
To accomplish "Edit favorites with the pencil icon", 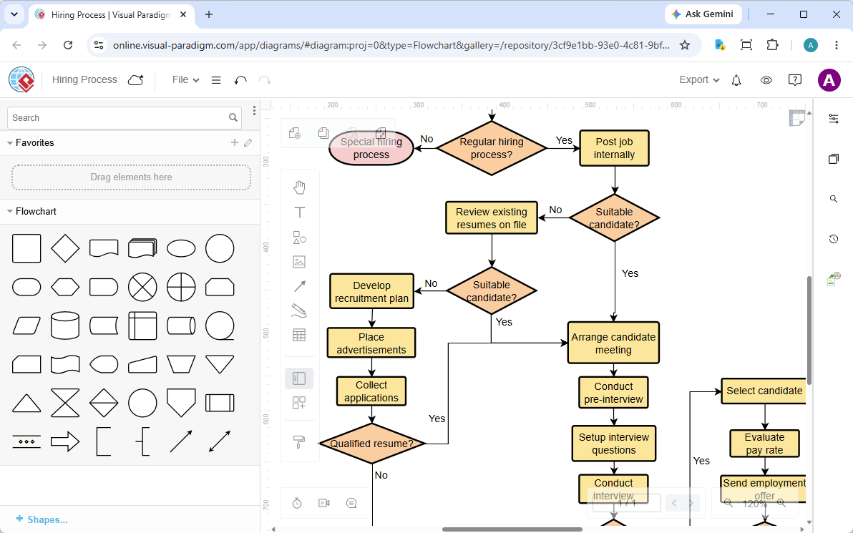I will 248,142.
